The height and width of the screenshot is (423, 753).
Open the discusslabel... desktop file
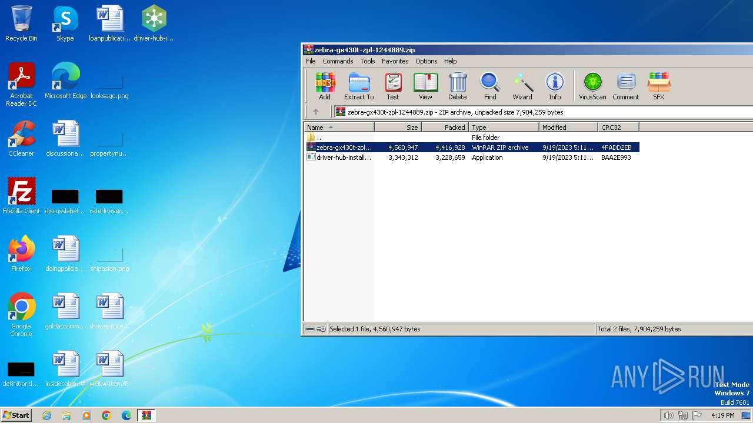tap(65, 201)
